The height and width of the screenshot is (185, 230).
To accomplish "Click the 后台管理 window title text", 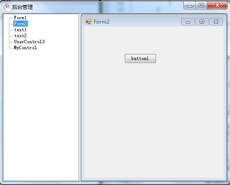I will [x=22, y=7].
